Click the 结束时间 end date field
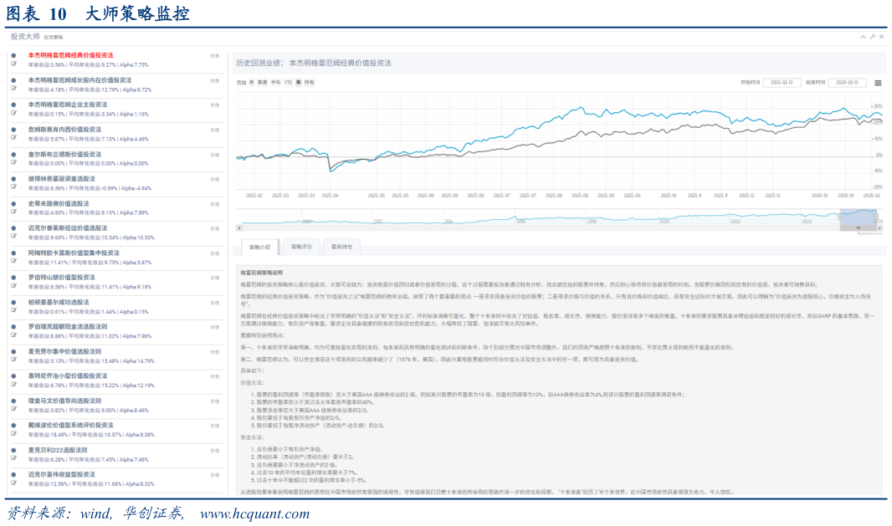Viewport: 892px width, 526px height. click(x=847, y=83)
